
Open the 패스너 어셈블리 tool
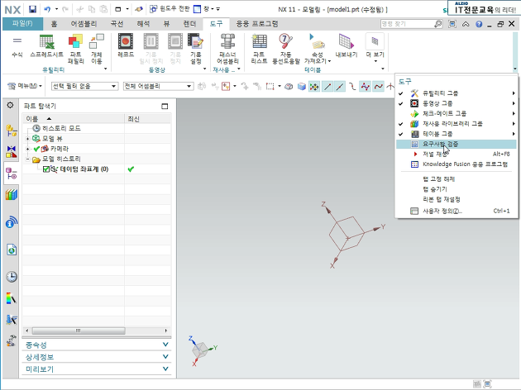228,49
